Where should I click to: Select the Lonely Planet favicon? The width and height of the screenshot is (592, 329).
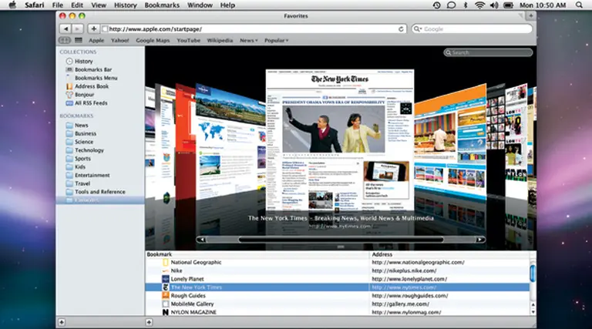(166, 279)
